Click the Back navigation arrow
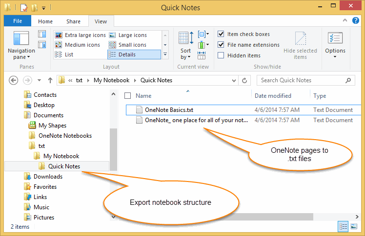 (x=13, y=80)
